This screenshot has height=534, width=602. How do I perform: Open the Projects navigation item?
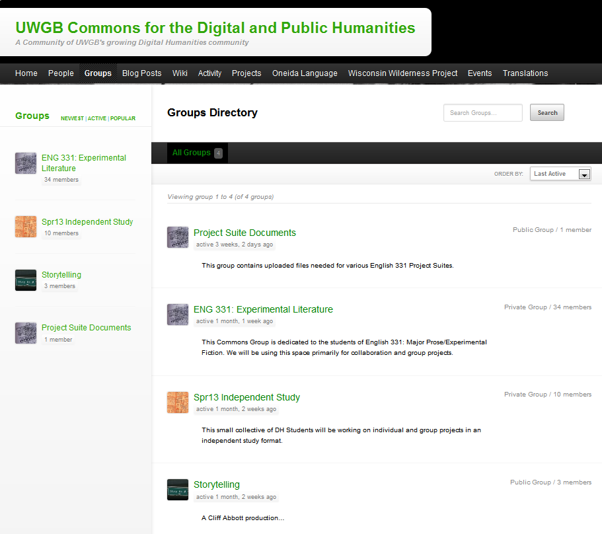point(246,73)
